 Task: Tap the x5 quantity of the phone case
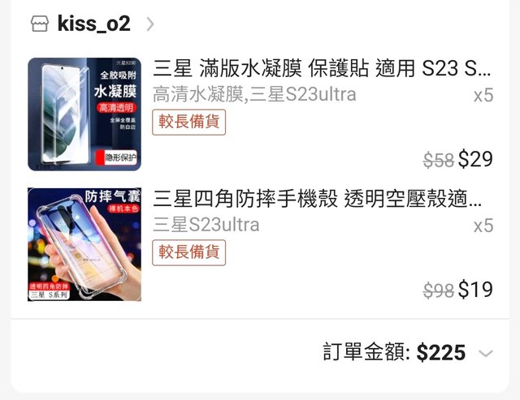[483, 226]
